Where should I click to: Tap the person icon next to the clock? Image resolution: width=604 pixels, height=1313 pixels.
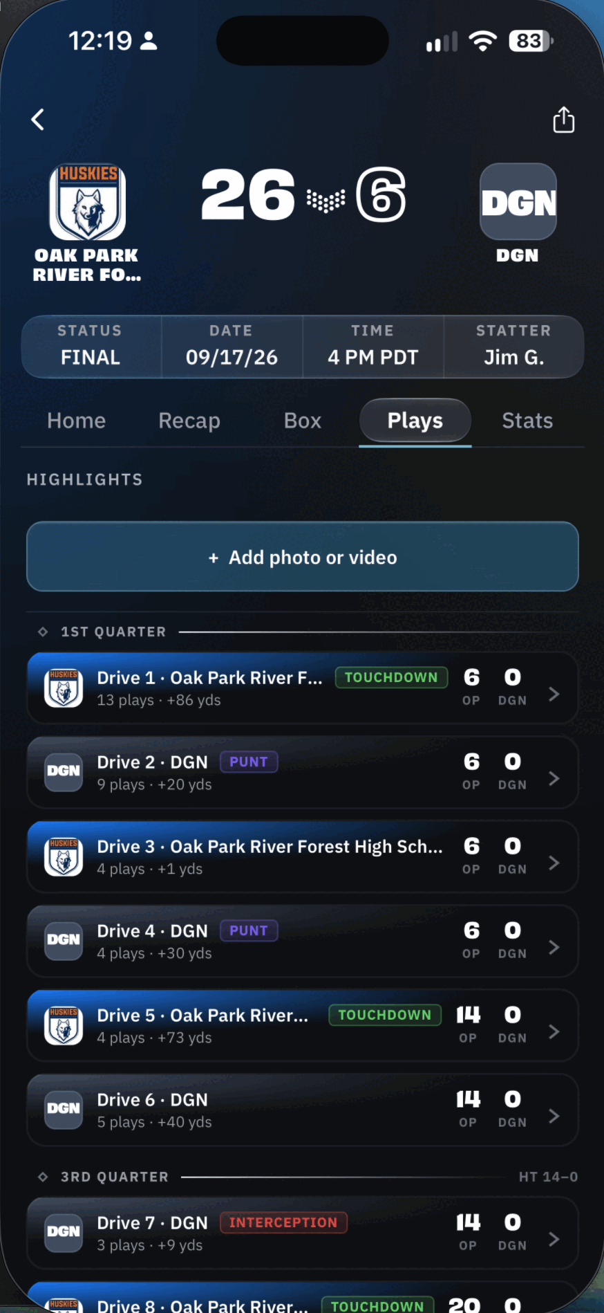(149, 41)
